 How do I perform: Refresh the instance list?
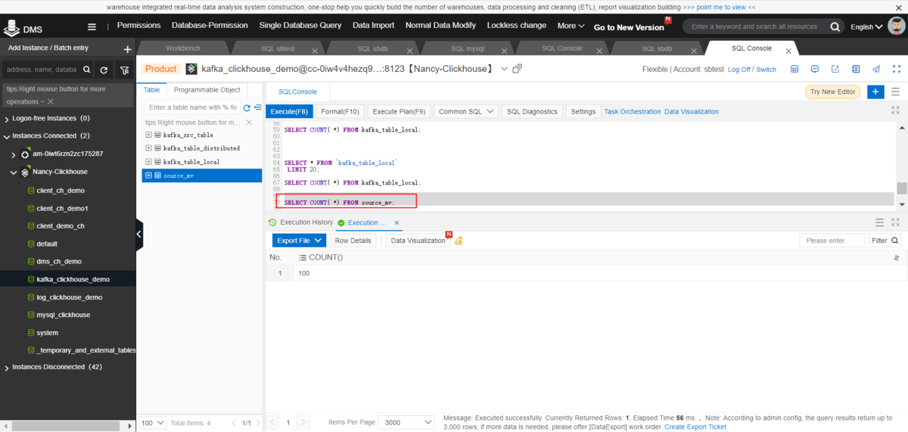104,70
